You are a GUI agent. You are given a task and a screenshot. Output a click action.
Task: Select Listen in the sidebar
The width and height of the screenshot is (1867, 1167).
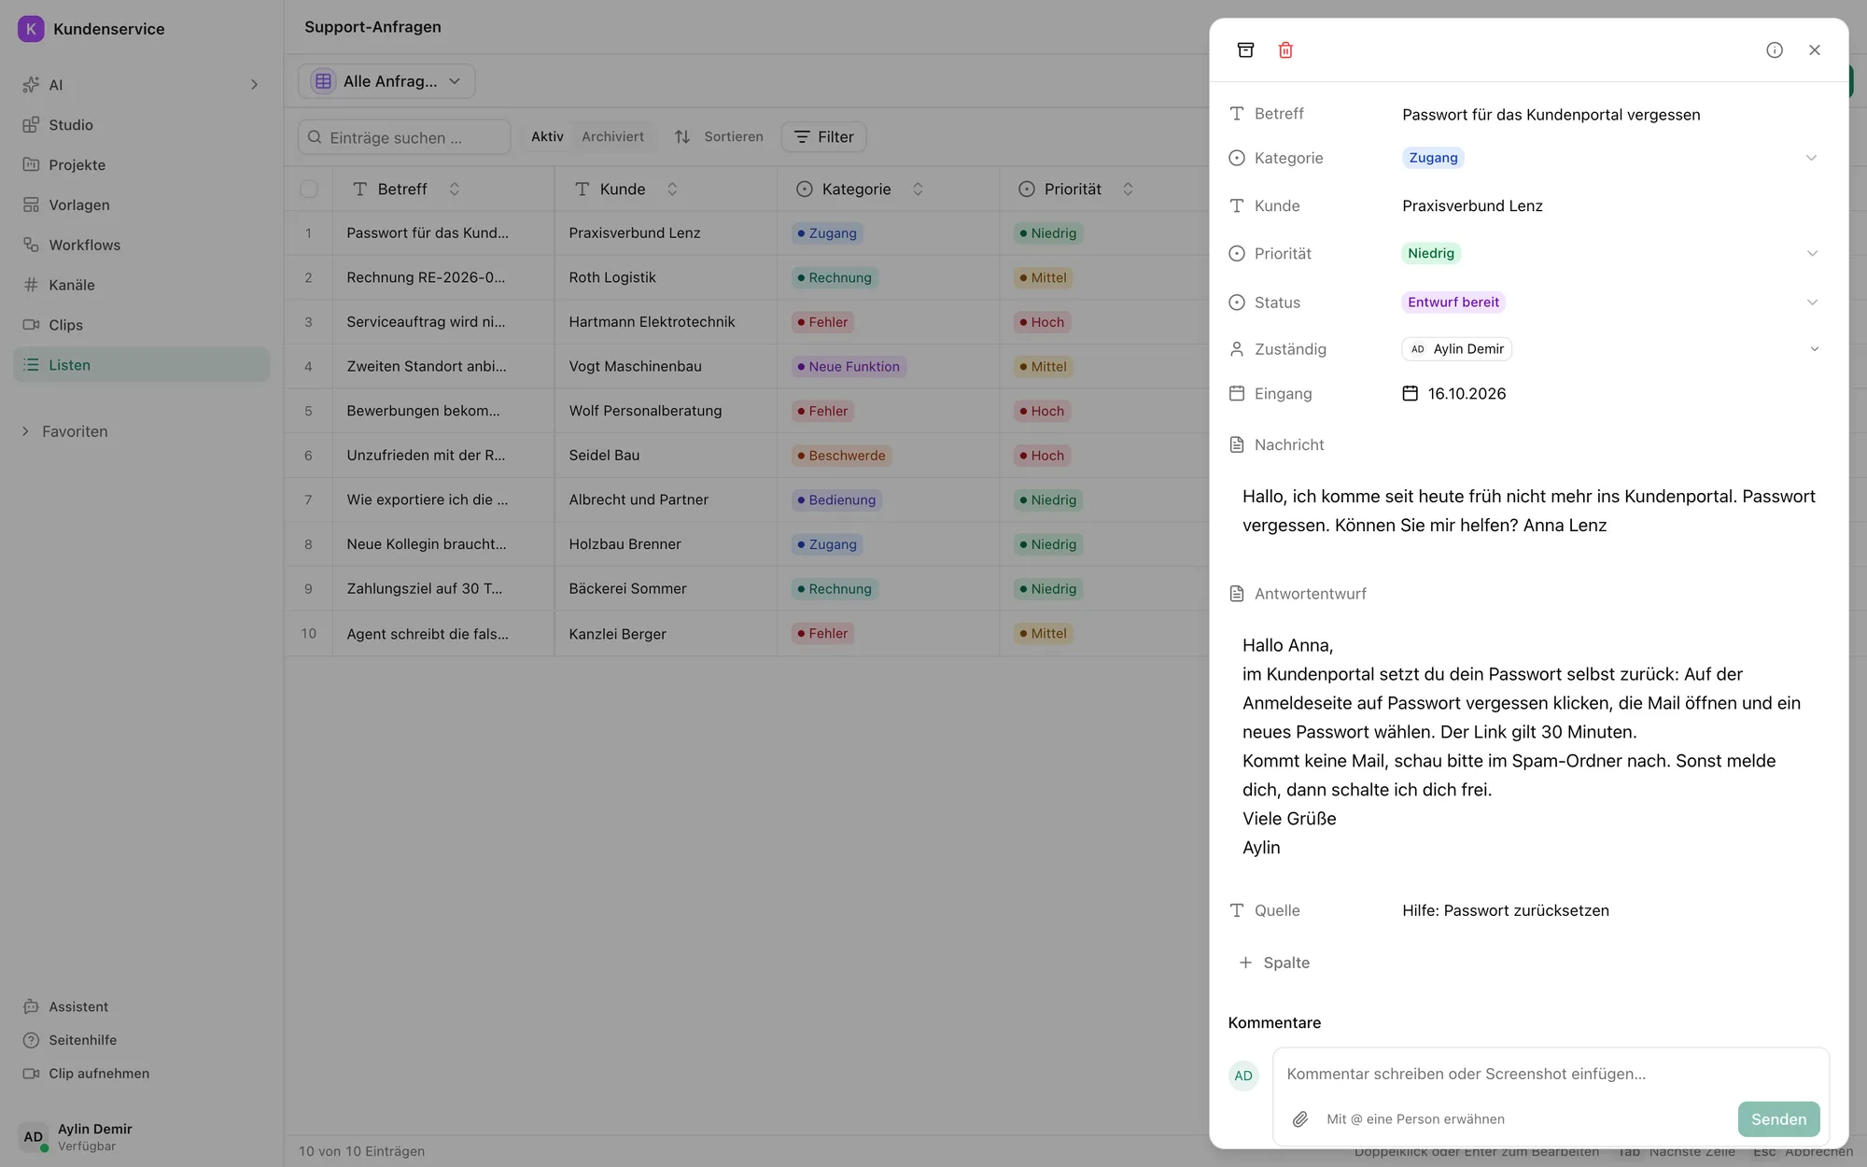click(x=140, y=365)
